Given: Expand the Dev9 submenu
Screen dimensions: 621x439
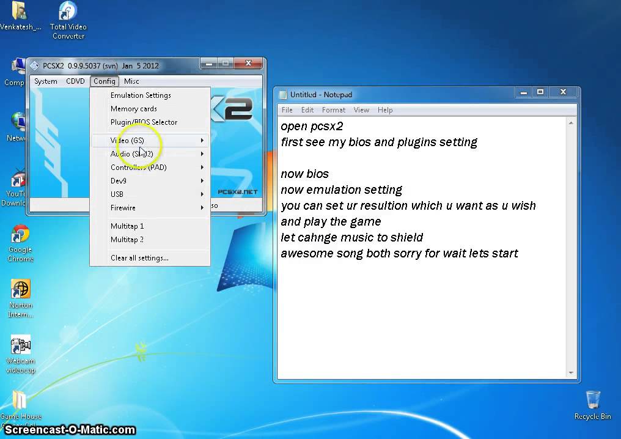Looking at the screenshot, I should pyautogui.click(x=150, y=180).
